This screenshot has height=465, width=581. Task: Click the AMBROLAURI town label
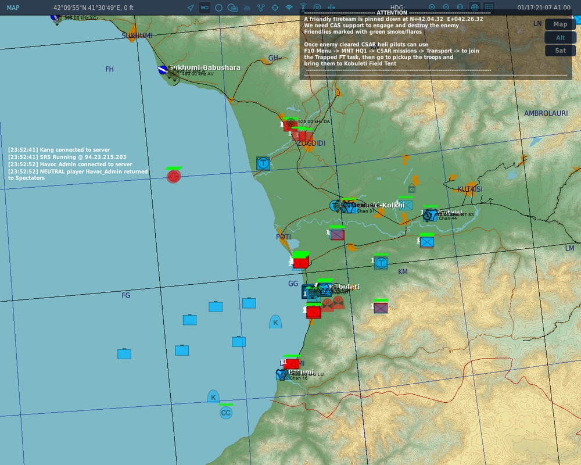[x=546, y=113]
